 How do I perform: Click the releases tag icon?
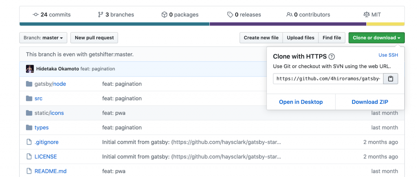(230, 15)
